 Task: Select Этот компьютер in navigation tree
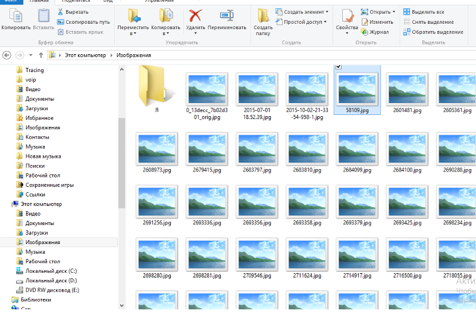coord(37,204)
